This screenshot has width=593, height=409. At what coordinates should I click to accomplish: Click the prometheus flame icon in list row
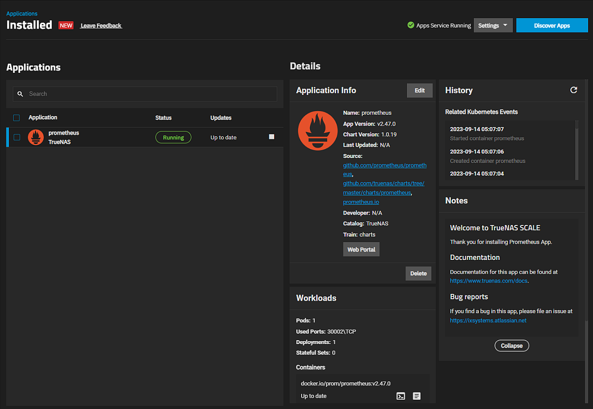[36, 137]
